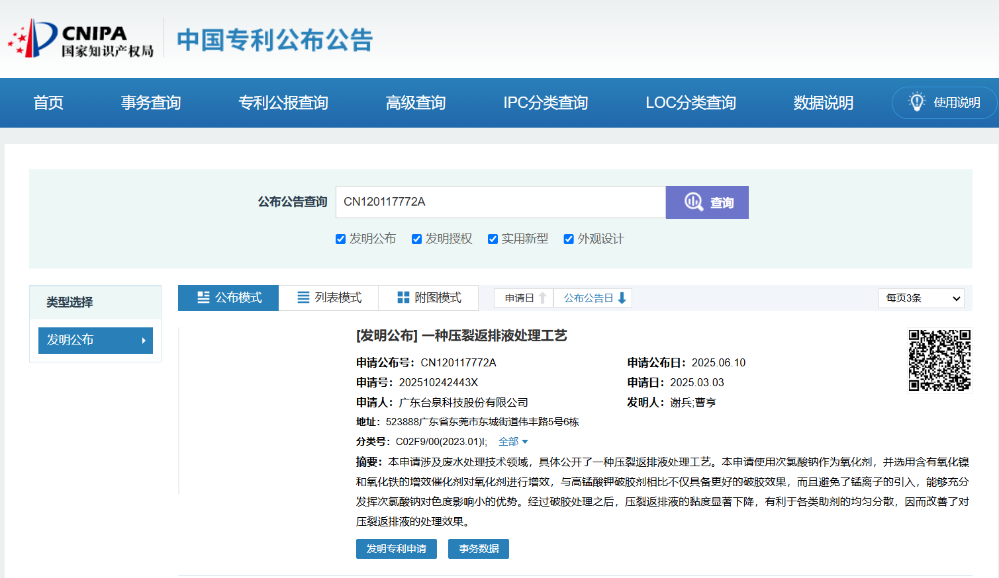Click the magnifier icon on the 查询 button
The width and height of the screenshot is (999, 578).
click(693, 202)
